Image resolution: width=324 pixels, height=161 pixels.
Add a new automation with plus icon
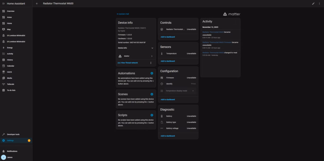point(152,73)
